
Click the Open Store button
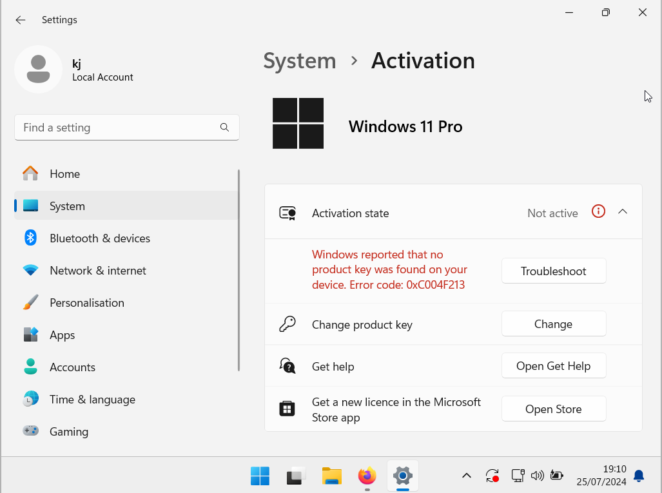554,409
